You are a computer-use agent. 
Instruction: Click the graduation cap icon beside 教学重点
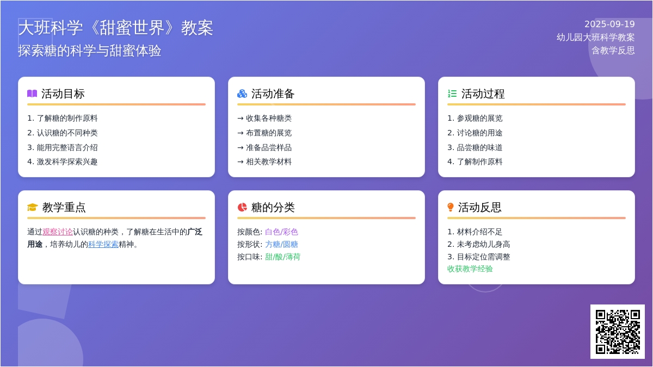(x=33, y=207)
